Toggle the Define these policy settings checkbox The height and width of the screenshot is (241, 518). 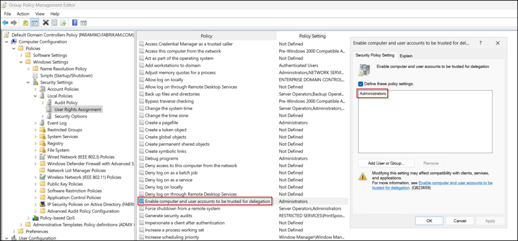(x=361, y=84)
